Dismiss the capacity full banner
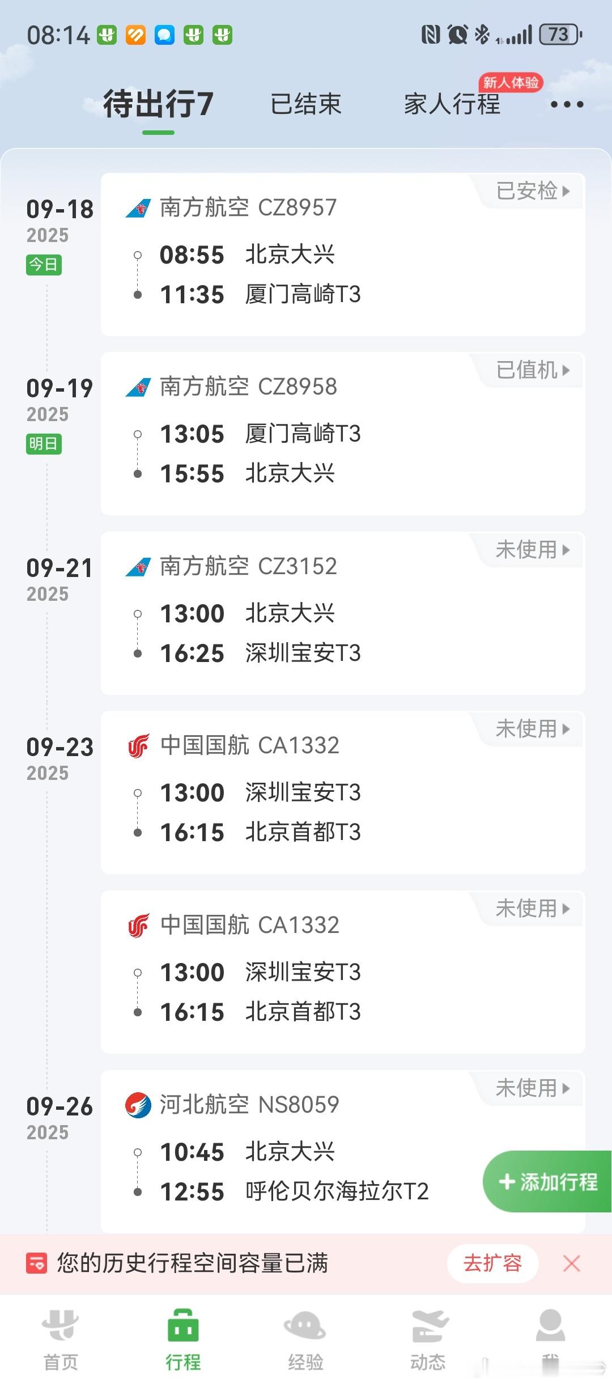 tap(572, 1263)
